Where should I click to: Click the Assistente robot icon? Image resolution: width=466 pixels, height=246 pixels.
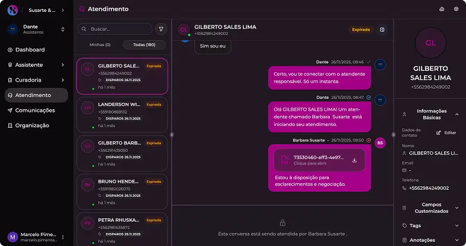[10, 65]
